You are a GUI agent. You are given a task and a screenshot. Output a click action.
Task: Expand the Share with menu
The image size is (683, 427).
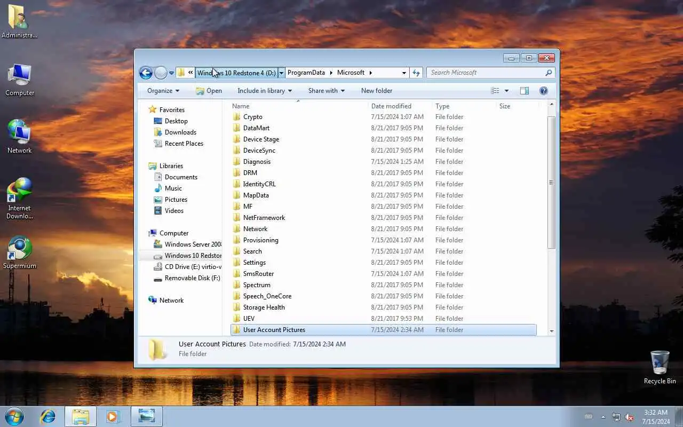click(x=327, y=91)
